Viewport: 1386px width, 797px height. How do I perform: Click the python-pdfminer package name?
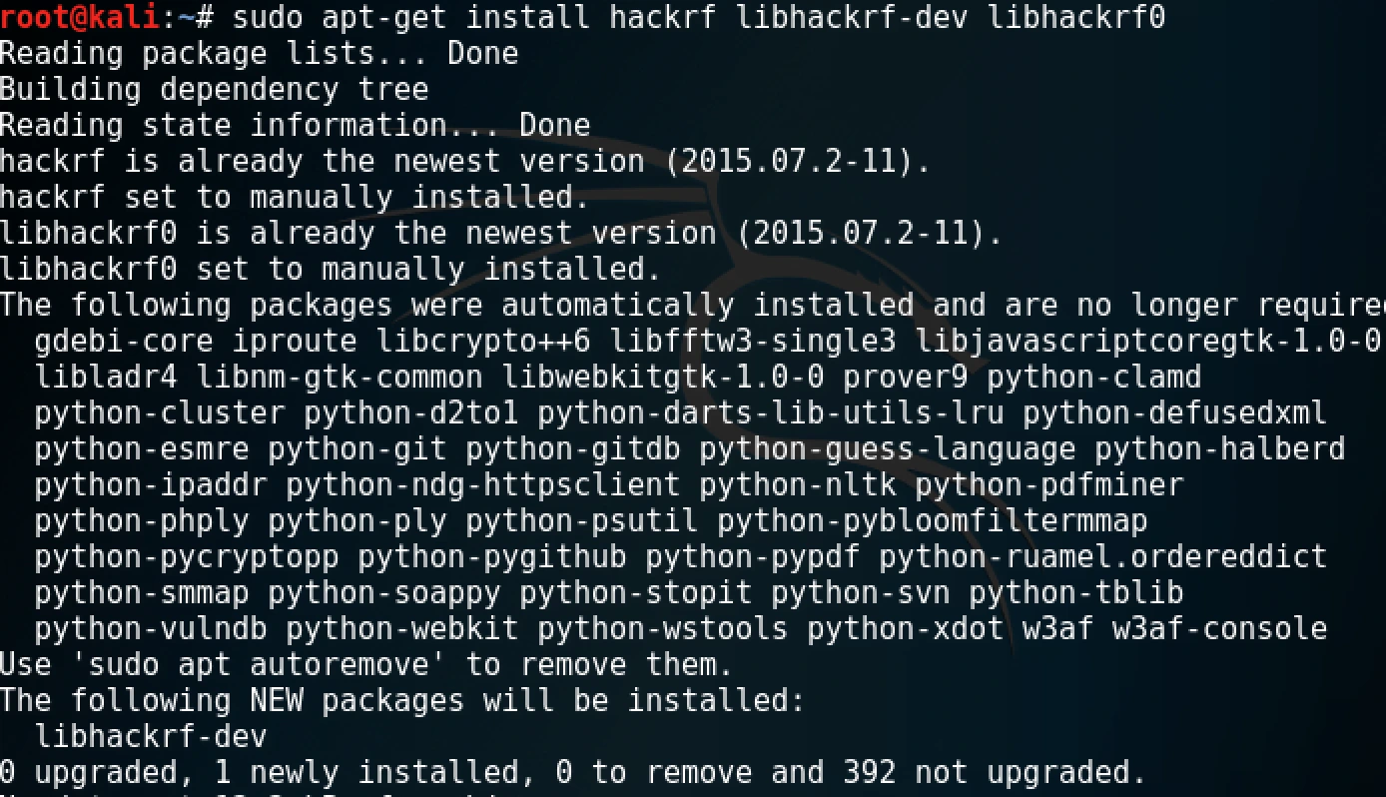[1048, 484]
